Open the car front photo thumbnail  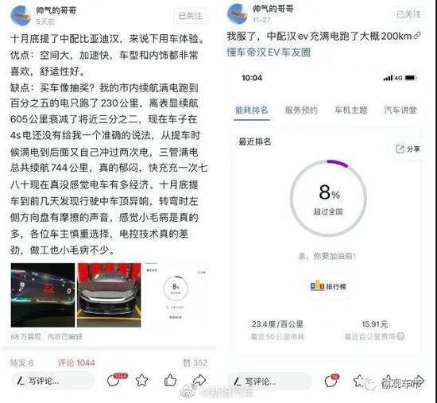pos(109,295)
